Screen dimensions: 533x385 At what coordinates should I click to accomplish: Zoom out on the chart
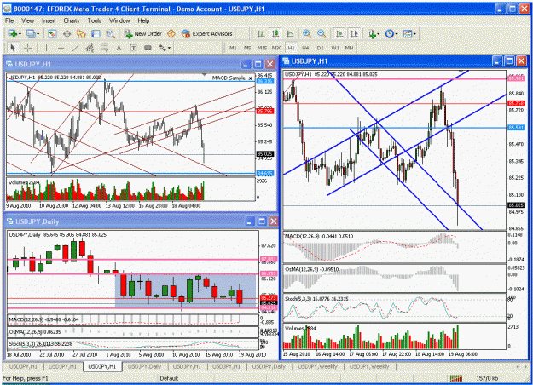322,33
